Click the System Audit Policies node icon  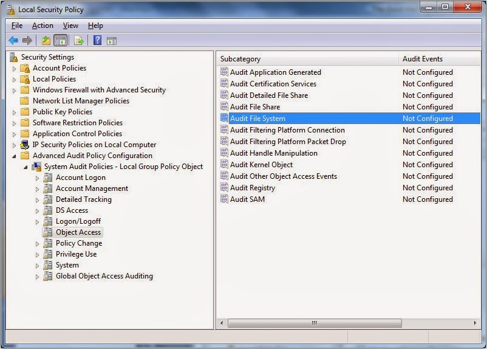tap(36, 167)
